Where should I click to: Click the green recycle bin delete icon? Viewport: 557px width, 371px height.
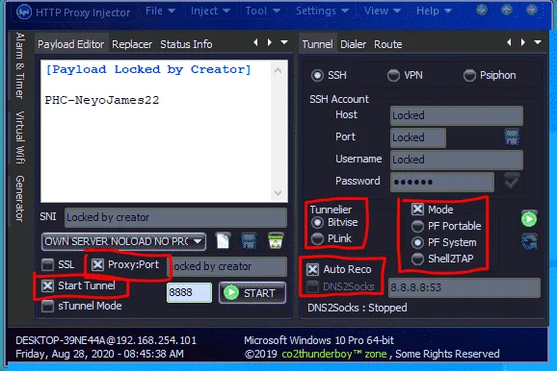click(276, 240)
